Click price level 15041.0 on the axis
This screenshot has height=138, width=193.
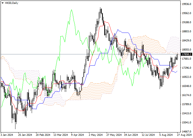click(186, 123)
